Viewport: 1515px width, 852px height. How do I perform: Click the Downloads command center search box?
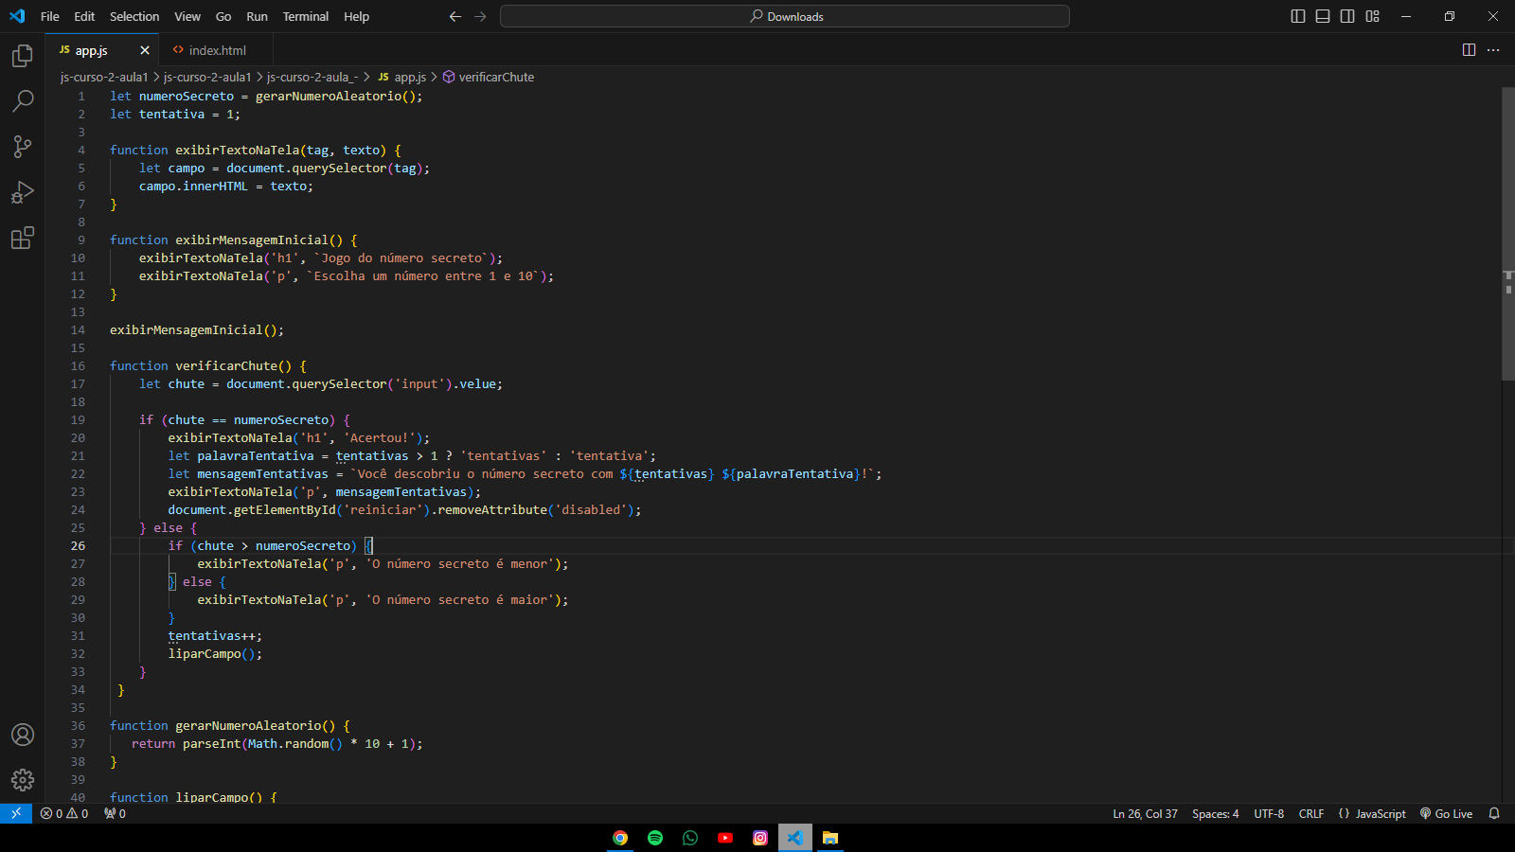(785, 16)
